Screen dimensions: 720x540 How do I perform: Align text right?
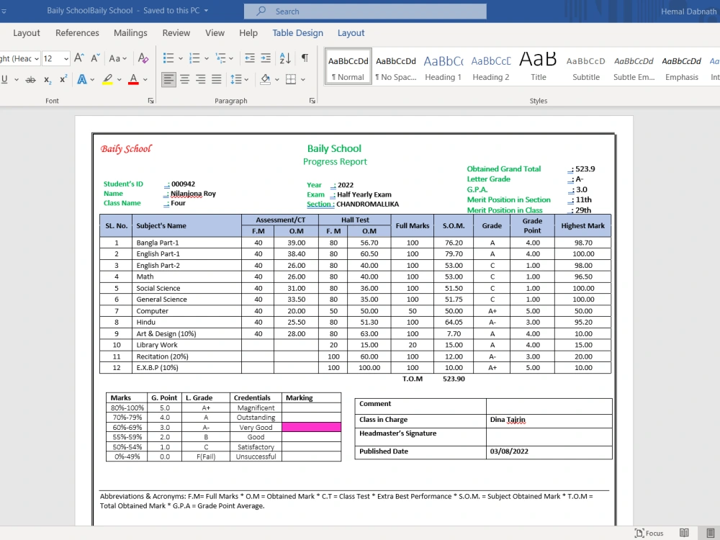click(x=201, y=79)
